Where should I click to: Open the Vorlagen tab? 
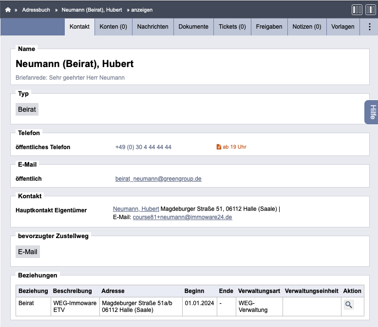[x=343, y=27]
